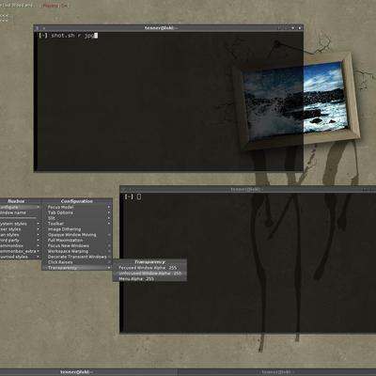The height and width of the screenshot is (376, 376).
Task: Open the Transparency submenu entry
Action: point(77,268)
